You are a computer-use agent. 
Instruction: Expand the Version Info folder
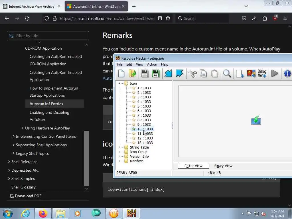click(x=119, y=157)
